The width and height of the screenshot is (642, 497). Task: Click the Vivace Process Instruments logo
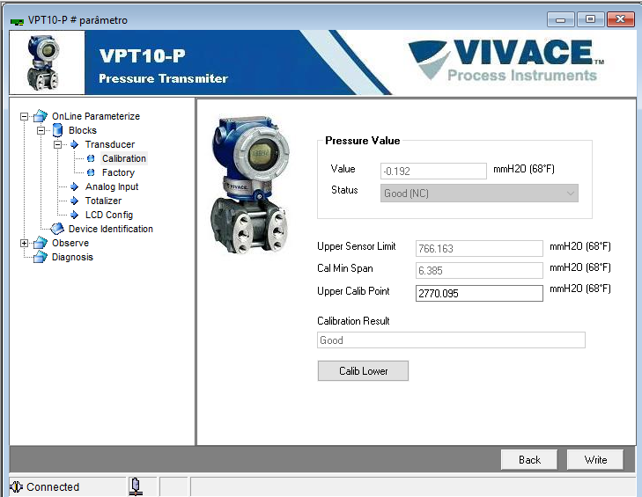(x=506, y=60)
